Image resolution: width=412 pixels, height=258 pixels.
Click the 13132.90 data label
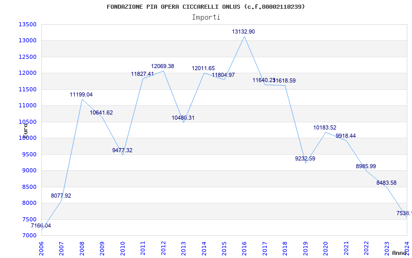pos(243,31)
